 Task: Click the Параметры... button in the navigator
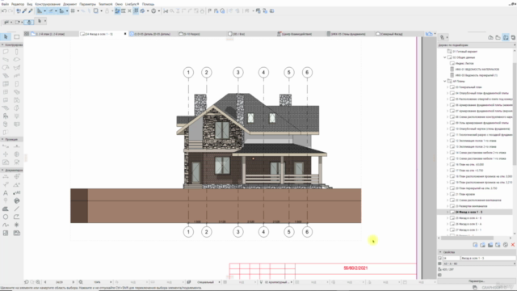tap(477, 281)
